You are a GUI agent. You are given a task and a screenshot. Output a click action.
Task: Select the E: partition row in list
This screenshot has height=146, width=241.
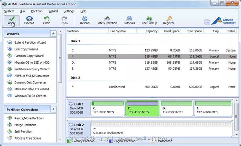click(152, 69)
